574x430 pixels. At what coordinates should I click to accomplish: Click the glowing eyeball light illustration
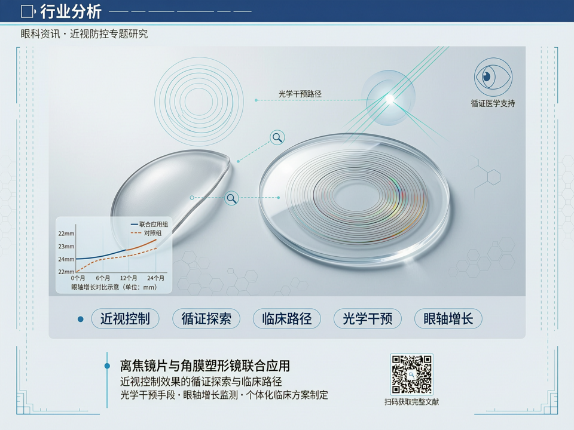(389, 98)
